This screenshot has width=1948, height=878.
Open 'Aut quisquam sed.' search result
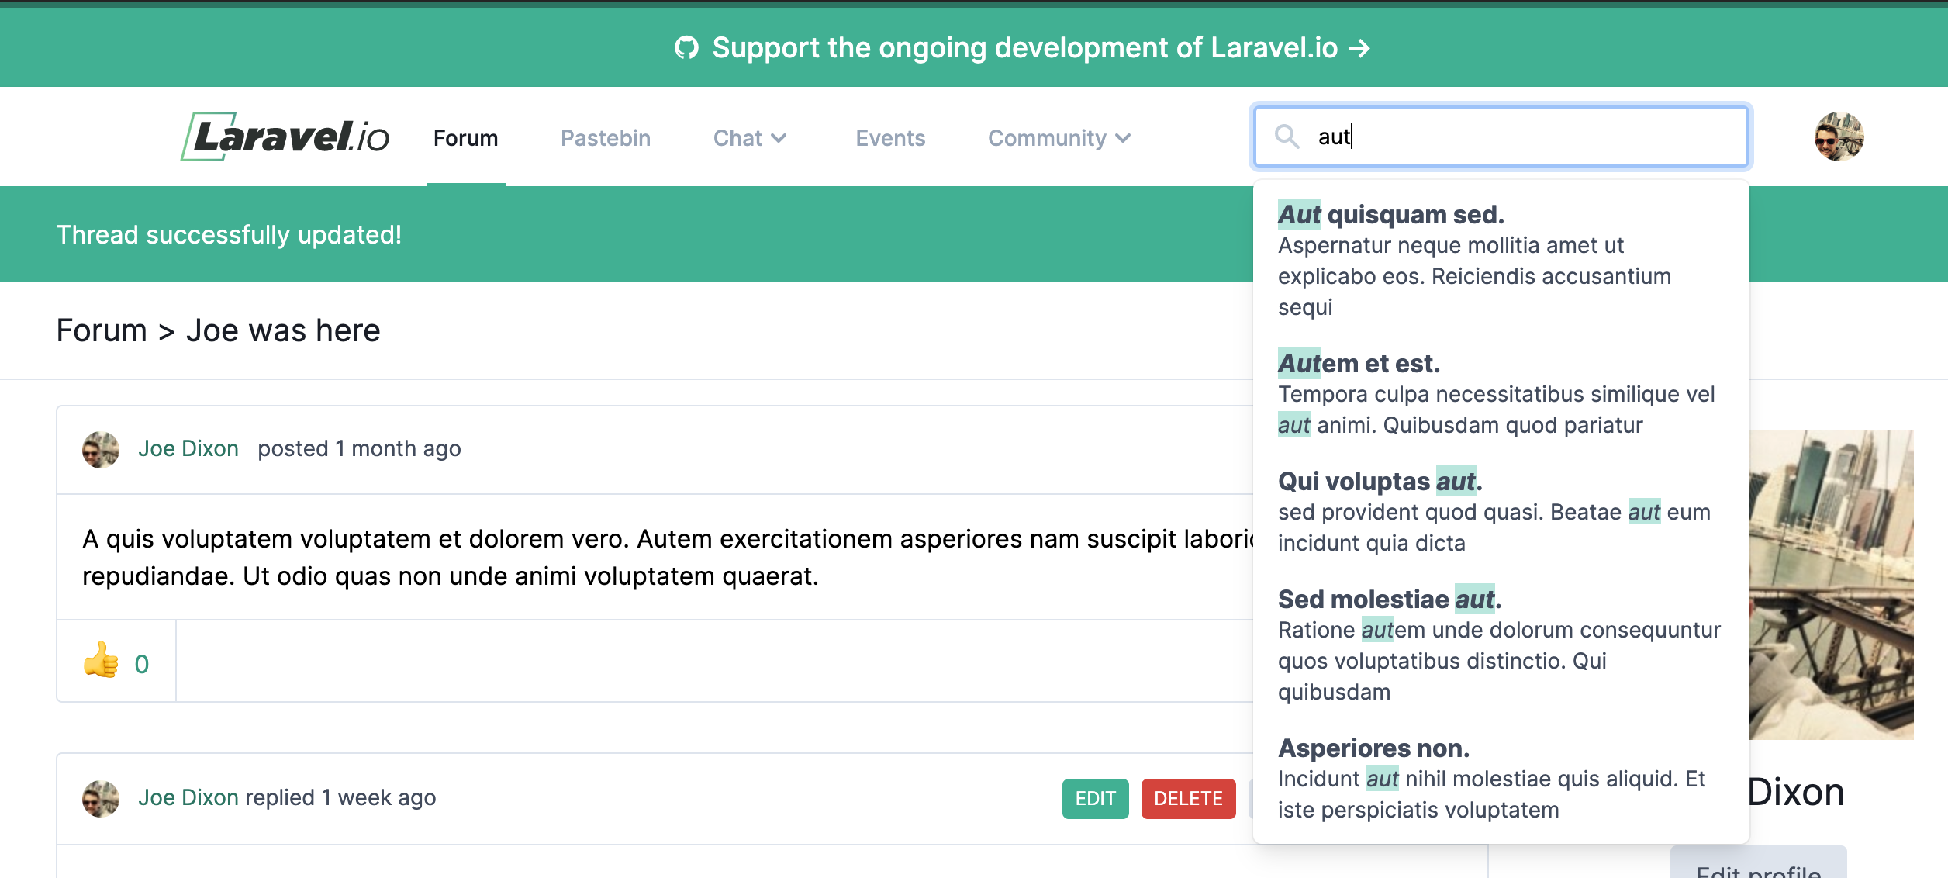point(1390,215)
